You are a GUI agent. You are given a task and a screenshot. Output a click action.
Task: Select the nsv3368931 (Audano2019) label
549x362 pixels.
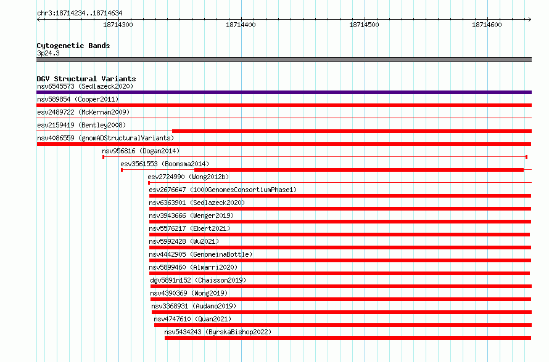click(x=194, y=306)
